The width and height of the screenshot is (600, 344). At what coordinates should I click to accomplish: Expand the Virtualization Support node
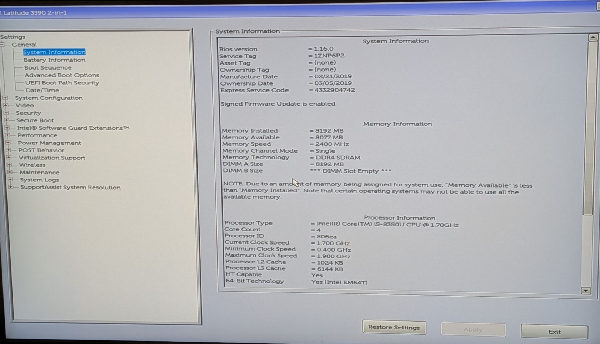9,158
